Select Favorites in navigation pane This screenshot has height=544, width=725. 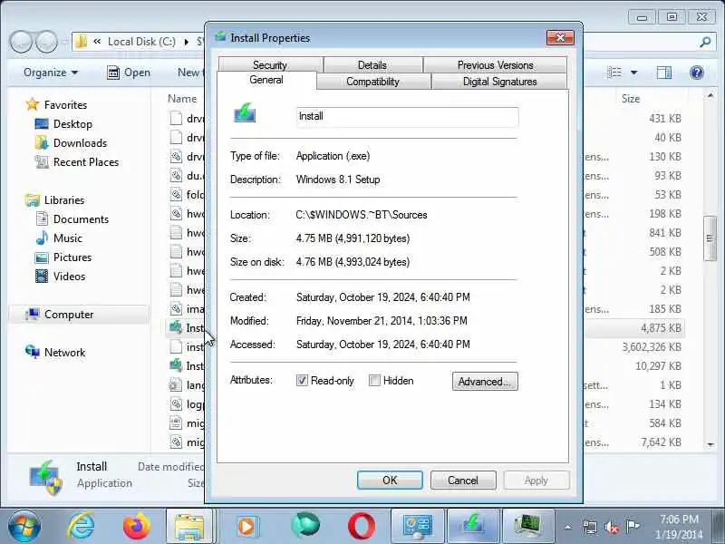[65, 105]
